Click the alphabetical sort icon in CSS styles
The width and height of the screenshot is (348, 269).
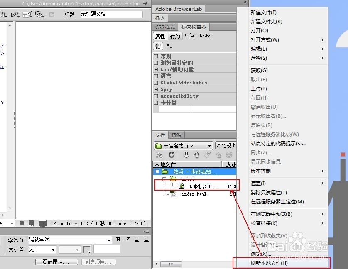click(169, 46)
